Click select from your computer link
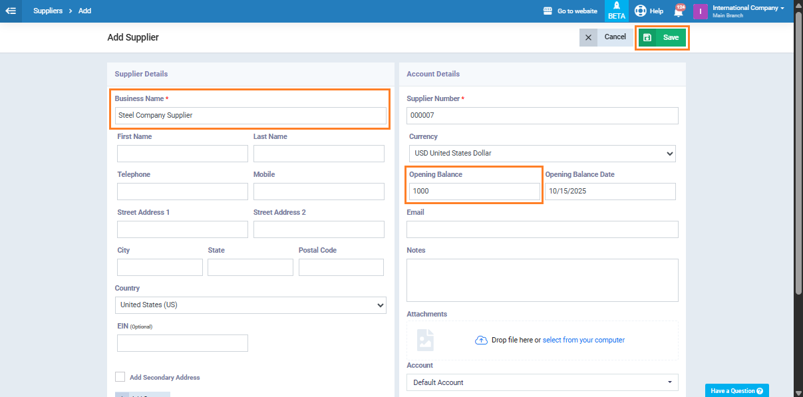This screenshot has height=397, width=803. 583,340
